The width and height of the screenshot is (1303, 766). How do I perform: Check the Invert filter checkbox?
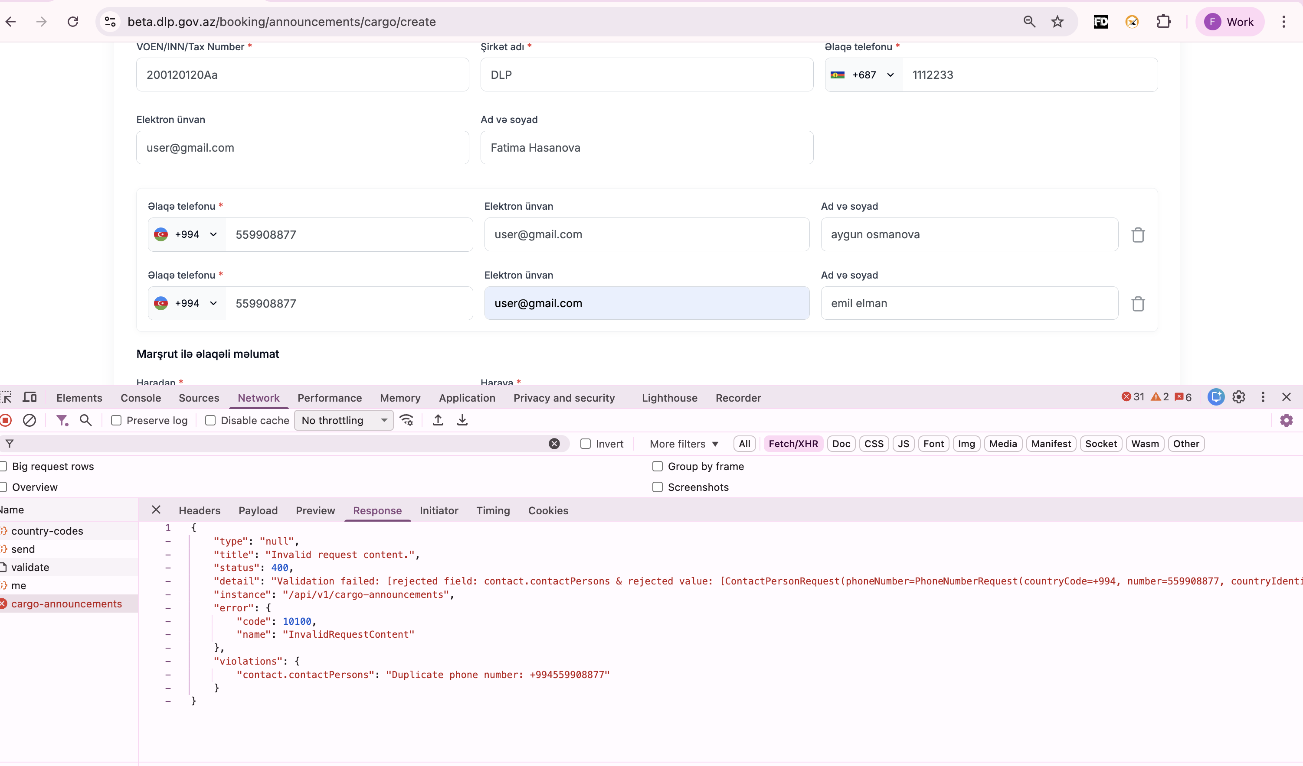[x=585, y=444]
